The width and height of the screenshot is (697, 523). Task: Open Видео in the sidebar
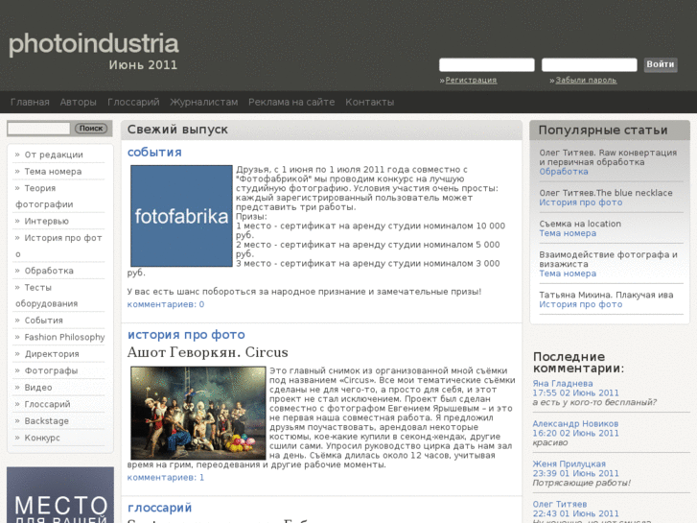[x=38, y=388]
